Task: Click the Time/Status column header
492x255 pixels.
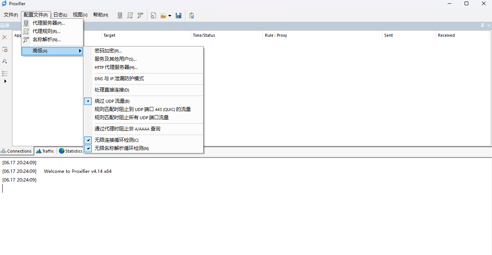Action: 227,35
